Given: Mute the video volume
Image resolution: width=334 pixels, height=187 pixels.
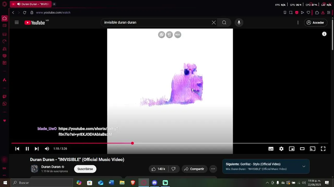Looking at the screenshot, I should point(47,149).
